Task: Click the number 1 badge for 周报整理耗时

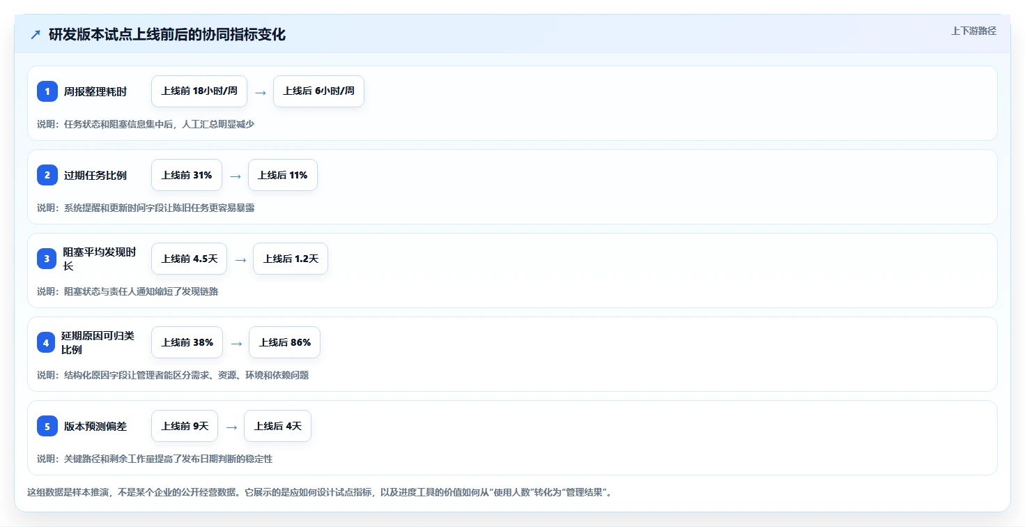Action: point(47,91)
